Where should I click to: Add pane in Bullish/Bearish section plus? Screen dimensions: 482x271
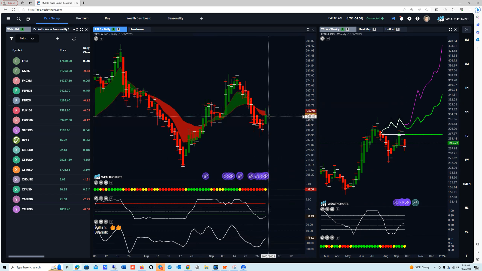click(111, 222)
